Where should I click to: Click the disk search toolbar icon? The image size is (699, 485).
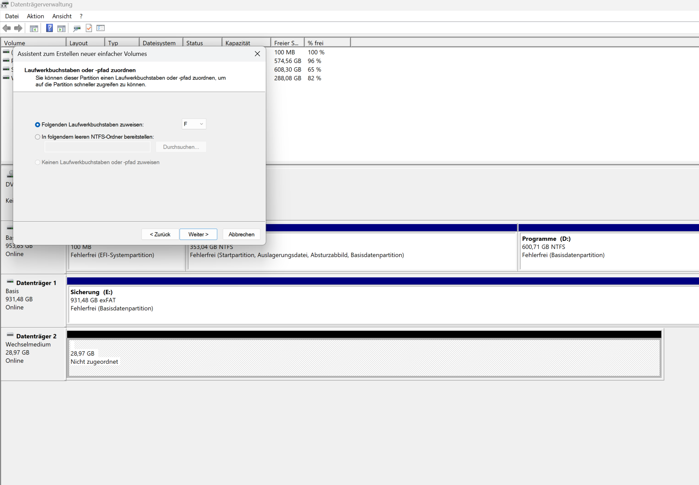(x=77, y=28)
